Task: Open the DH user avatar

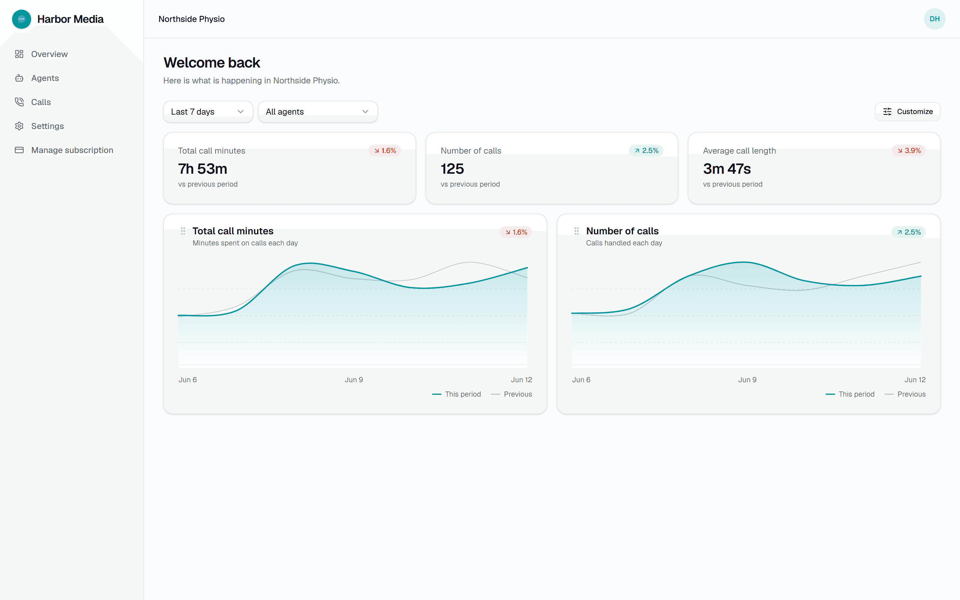Action: click(934, 19)
